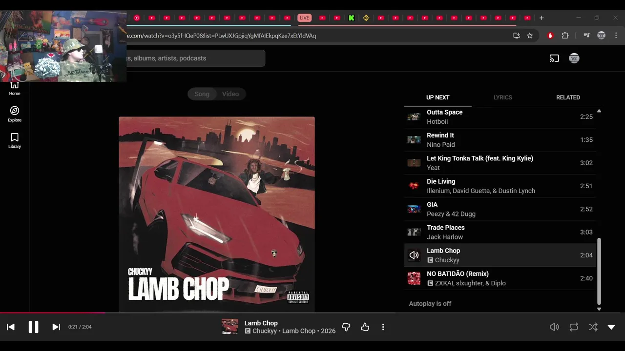The image size is (625, 351).
Task: Click the Autoplay is off text
Action: pos(430,304)
